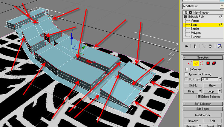Click the Pin Stack icon
Image resolution: width=224 pixels, height=127 pixels.
186,46
